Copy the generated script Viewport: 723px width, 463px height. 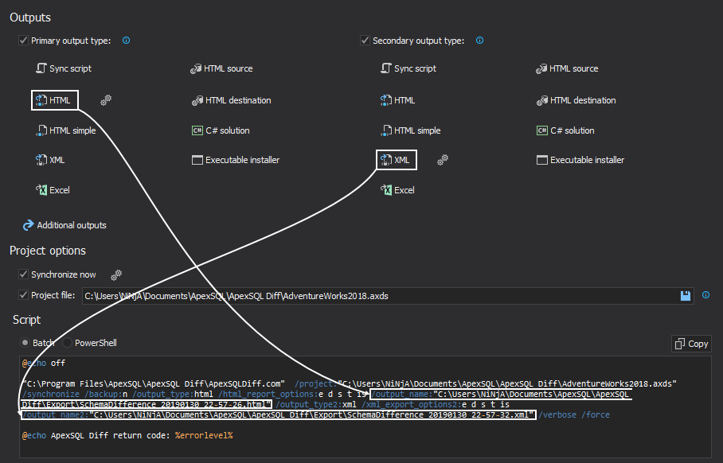(x=690, y=343)
